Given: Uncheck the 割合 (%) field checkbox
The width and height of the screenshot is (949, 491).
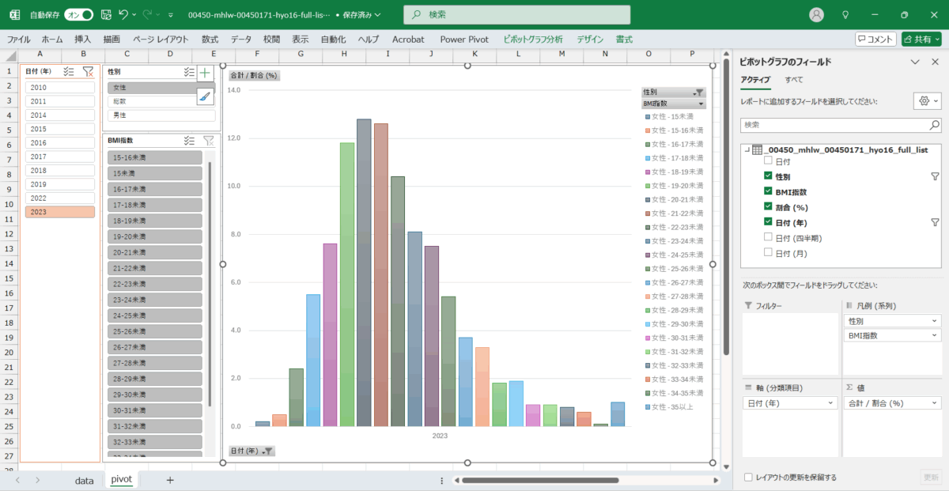Looking at the screenshot, I should coord(768,207).
